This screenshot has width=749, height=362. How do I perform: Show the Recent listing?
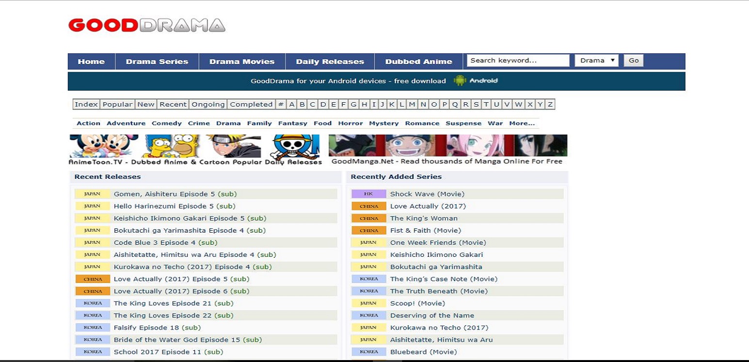tap(173, 104)
